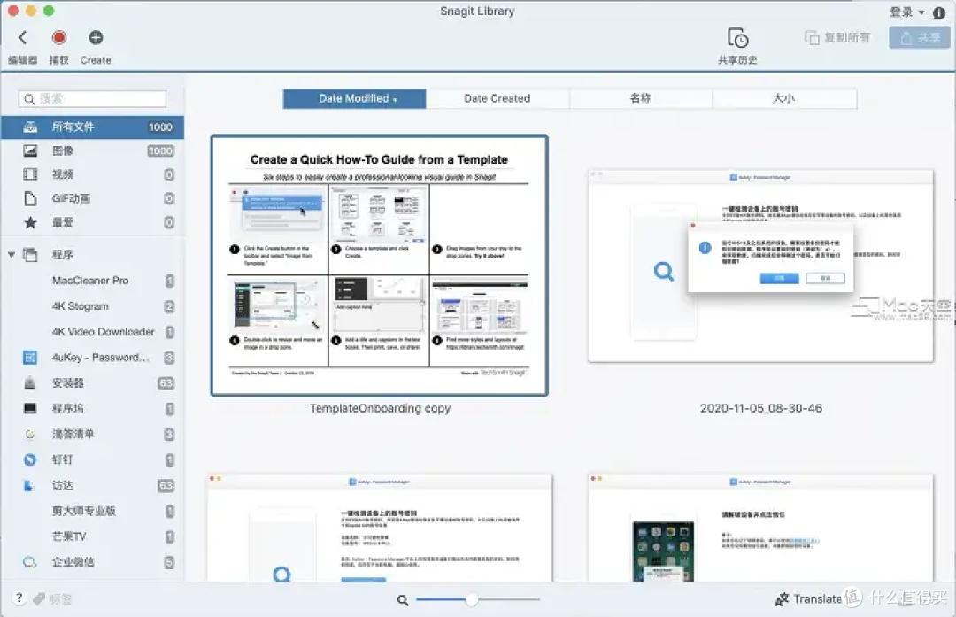Select the favorites star category

click(x=93, y=222)
